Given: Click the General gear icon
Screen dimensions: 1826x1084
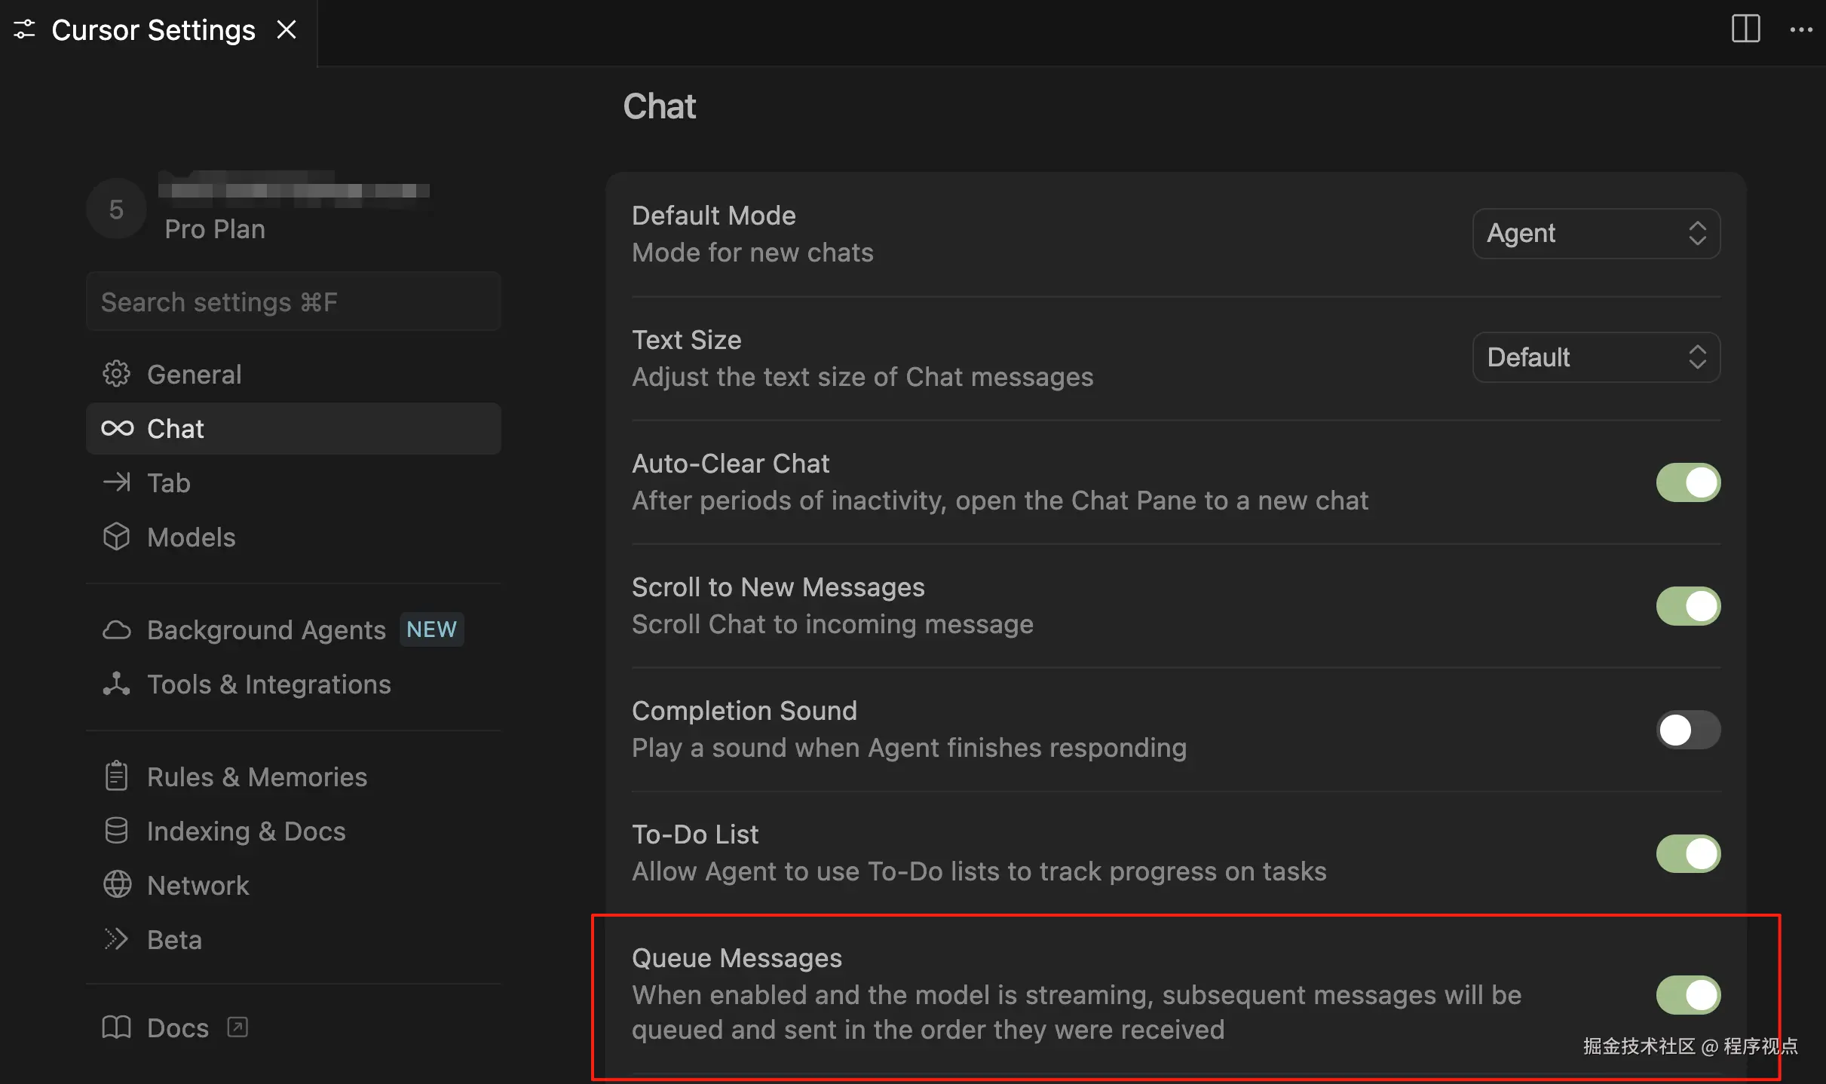Looking at the screenshot, I should pyautogui.click(x=117, y=375).
